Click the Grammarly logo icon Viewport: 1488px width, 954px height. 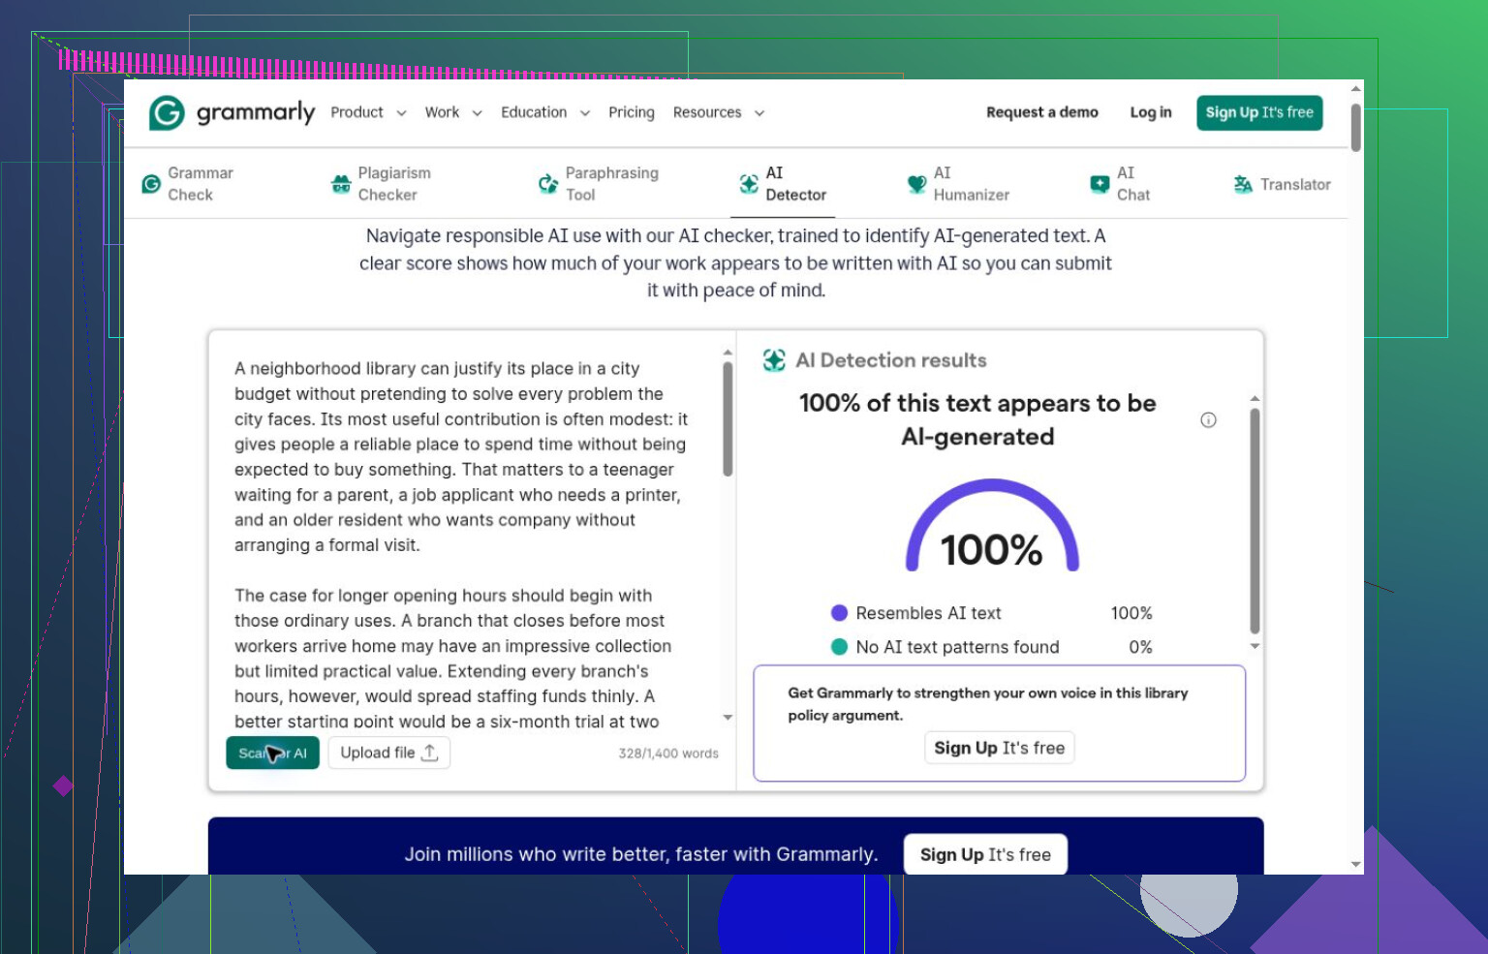167,112
